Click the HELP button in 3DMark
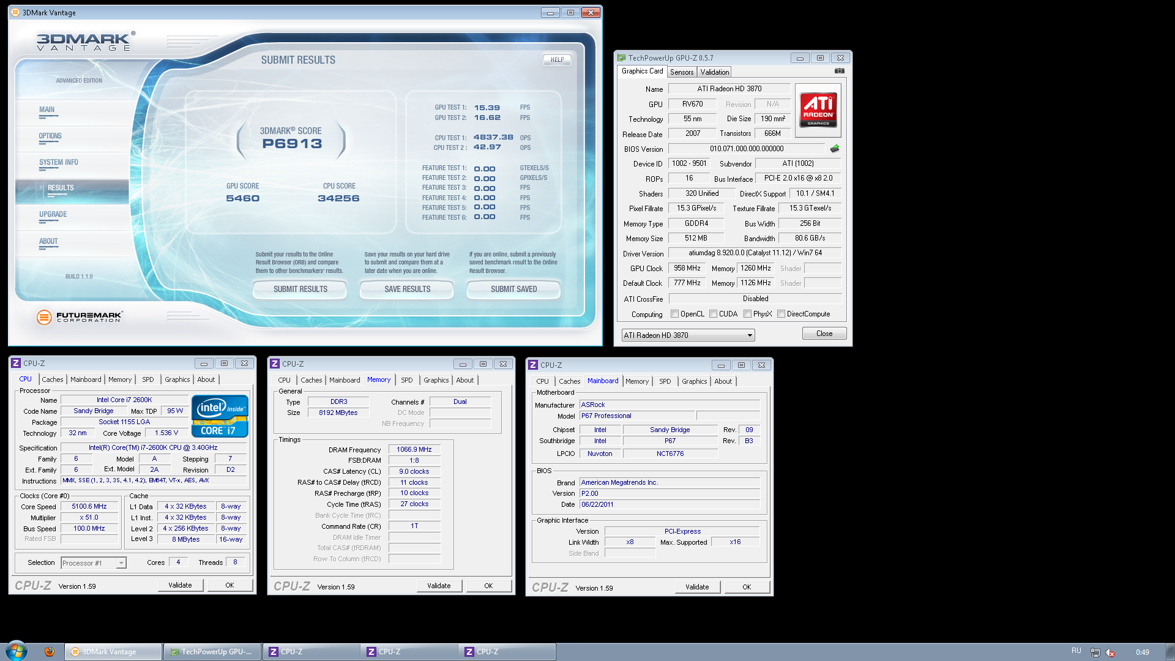This screenshot has height=661, width=1175. [557, 60]
